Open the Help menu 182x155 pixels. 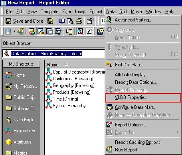(x=170, y=12)
